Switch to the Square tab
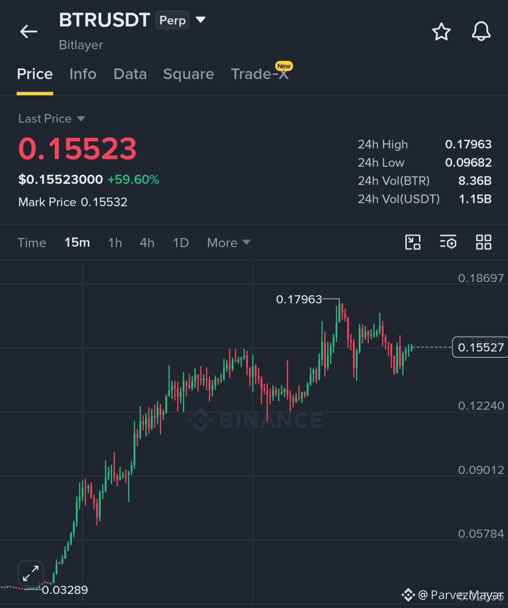Viewport: 508px width, 608px height. (188, 74)
